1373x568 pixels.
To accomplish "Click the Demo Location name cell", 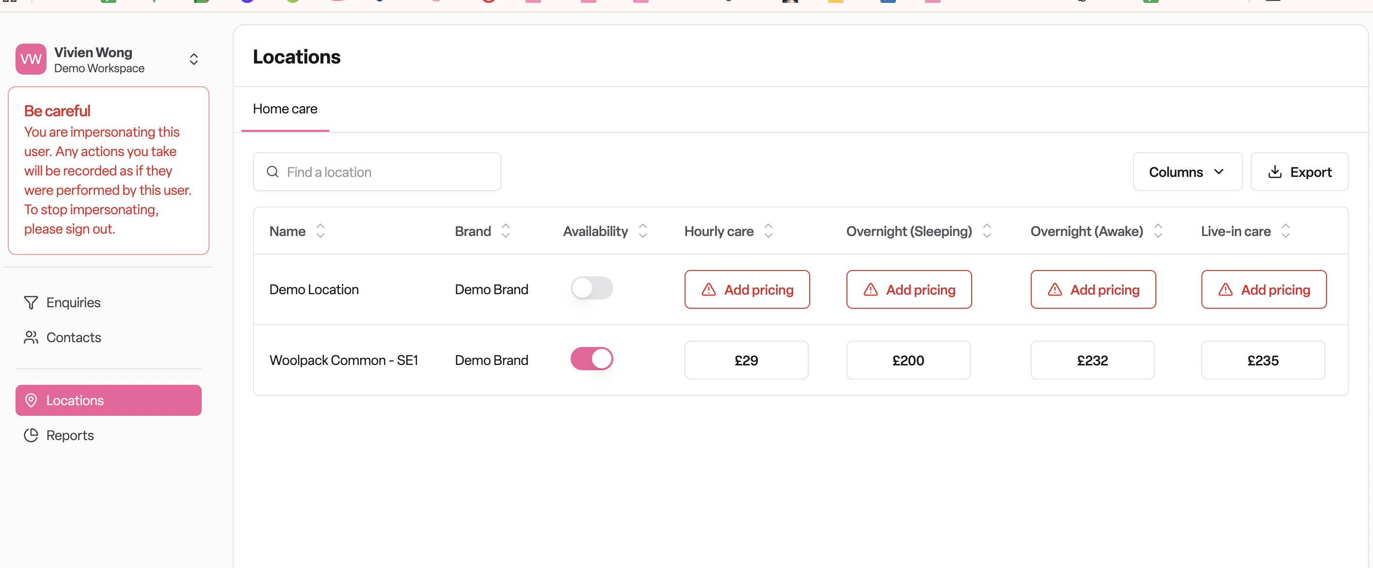I will pyautogui.click(x=314, y=289).
